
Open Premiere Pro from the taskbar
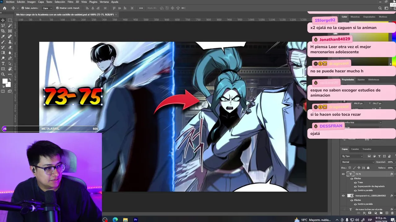(136, 220)
